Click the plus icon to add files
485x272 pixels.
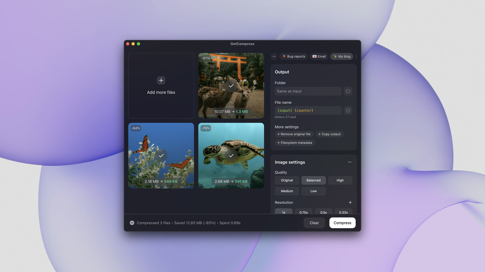coord(161,80)
